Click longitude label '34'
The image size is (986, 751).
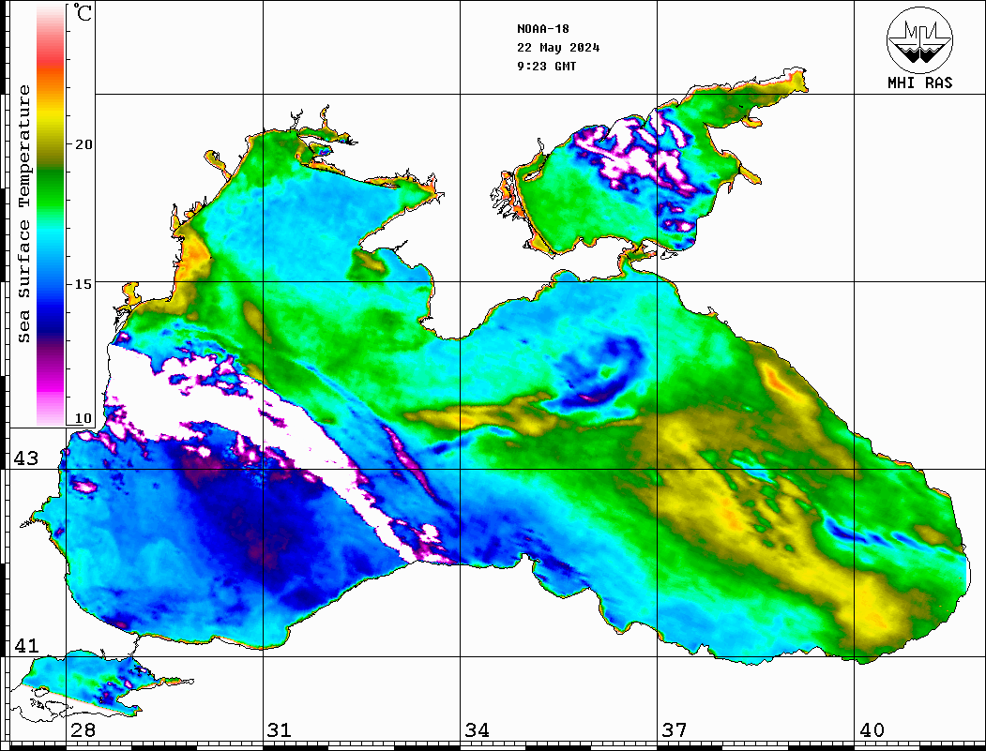[x=478, y=730]
